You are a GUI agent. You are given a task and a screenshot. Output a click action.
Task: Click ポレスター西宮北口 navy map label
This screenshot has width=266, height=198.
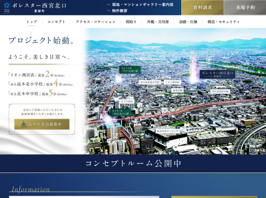pos(217,74)
